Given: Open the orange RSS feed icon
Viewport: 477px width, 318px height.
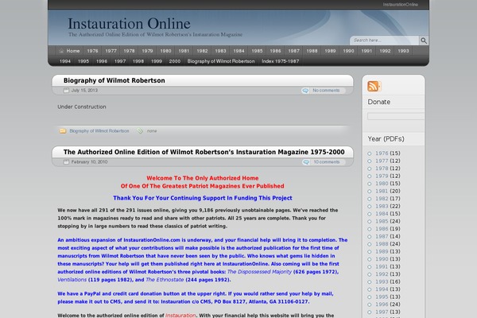Looking at the screenshot, I should click(373, 86).
